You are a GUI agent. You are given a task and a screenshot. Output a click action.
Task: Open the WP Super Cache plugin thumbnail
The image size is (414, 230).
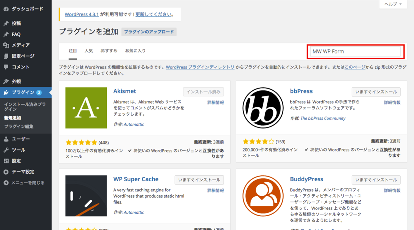[x=86, y=196]
